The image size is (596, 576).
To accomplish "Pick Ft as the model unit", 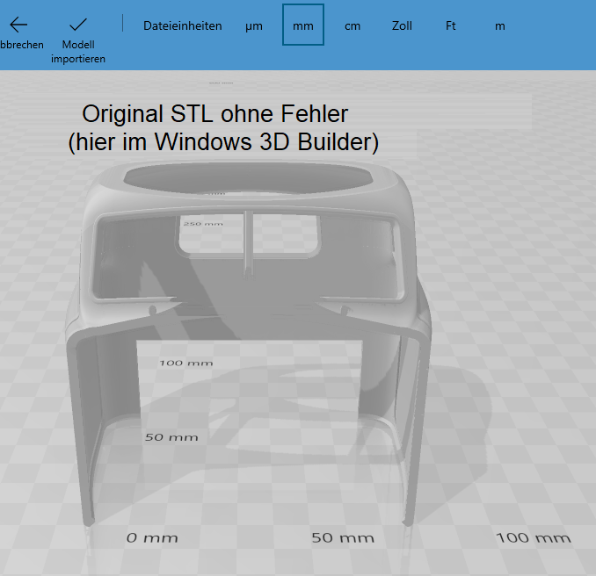I will pos(451,25).
